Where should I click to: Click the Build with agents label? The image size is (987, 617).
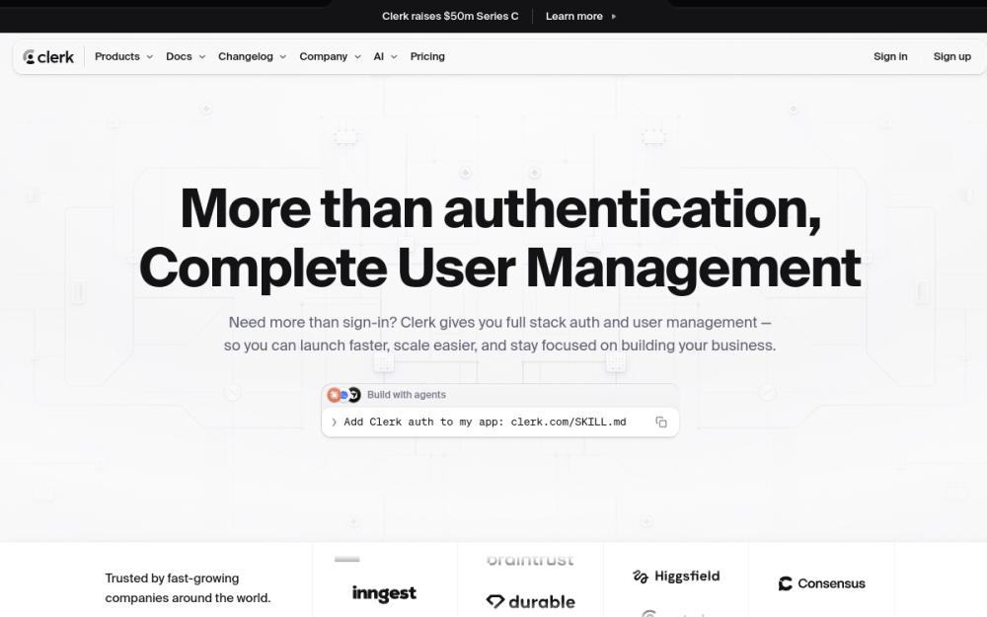click(x=407, y=395)
